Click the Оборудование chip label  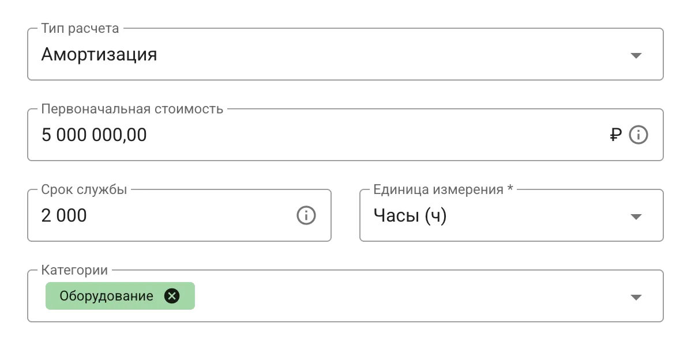coord(106,296)
